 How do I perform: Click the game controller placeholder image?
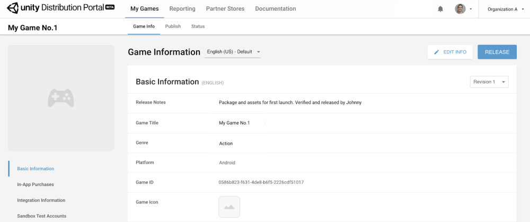61,98
